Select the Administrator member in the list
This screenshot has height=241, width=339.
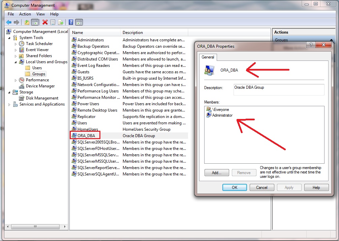pos(222,115)
